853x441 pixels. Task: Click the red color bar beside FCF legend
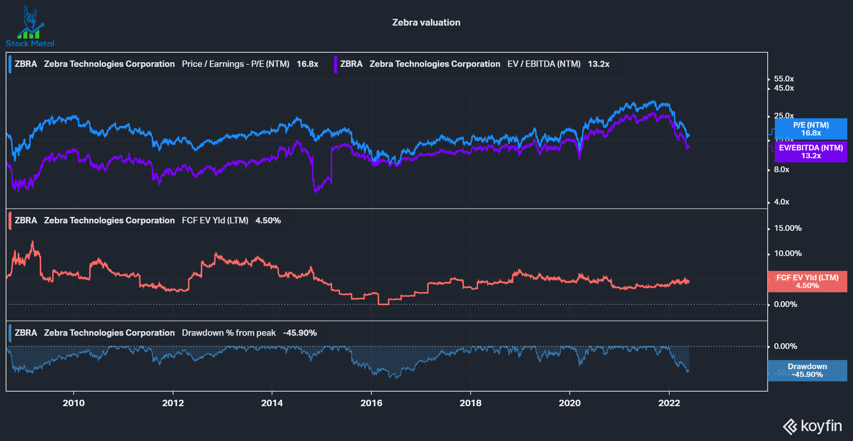click(10, 221)
